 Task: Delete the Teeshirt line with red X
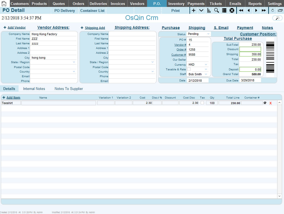click(271, 103)
